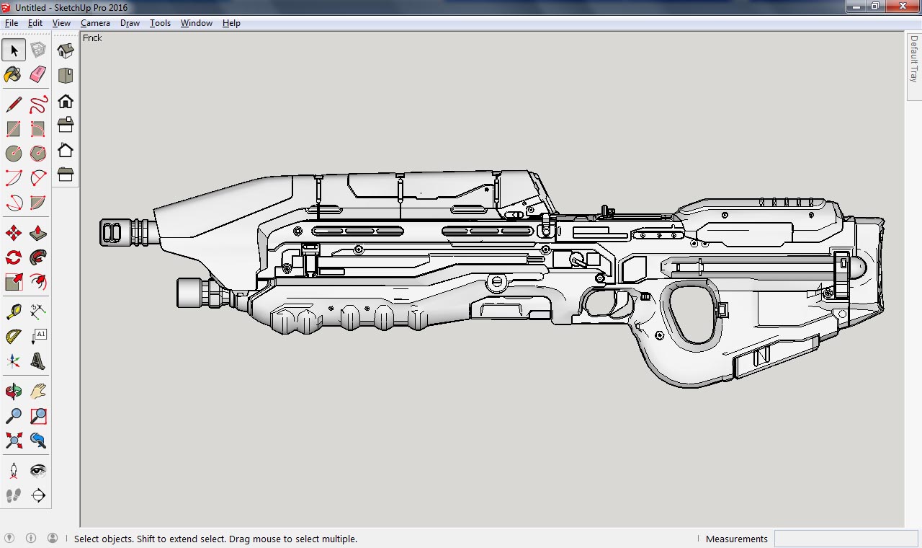Switch to Top view
The width and height of the screenshot is (922, 548).
[66, 76]
